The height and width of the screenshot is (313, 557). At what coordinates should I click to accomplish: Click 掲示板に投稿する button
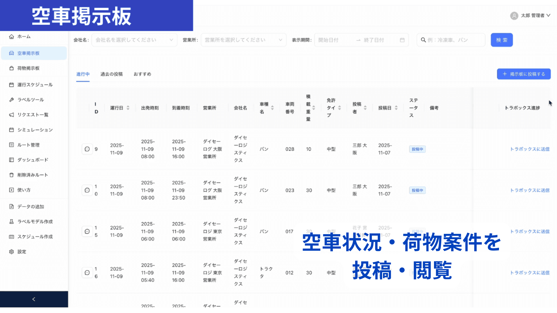pyautogui.click(x=524, y=74)
